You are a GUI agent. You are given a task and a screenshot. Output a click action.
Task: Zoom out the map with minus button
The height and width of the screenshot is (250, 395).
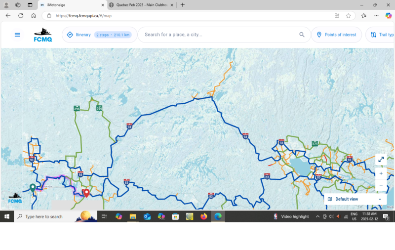381,185
